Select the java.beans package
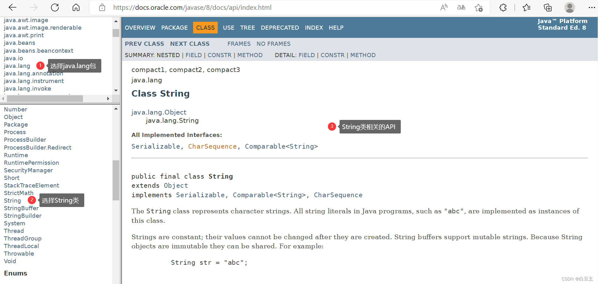Viewport: 598px width, 284px height. [20, 43]
